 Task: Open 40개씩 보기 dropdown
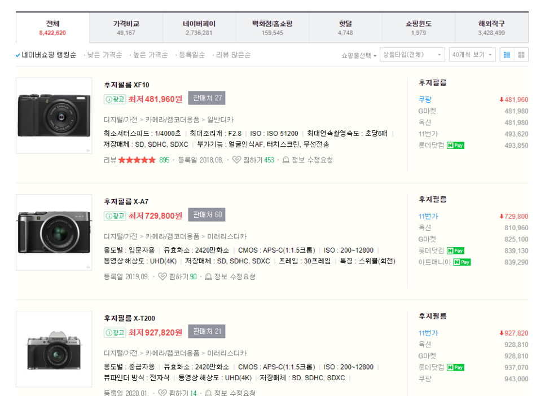pyautogui.click(x=472, y=55)
